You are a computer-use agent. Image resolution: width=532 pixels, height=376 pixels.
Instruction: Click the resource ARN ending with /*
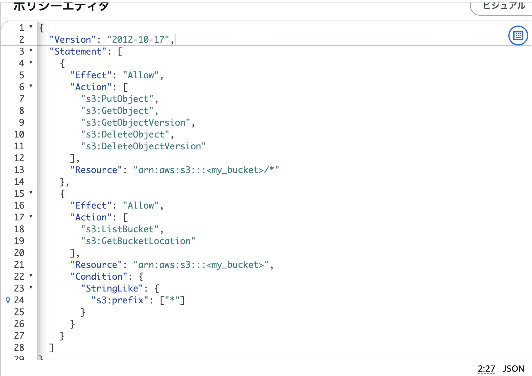(x=206, y=170)
